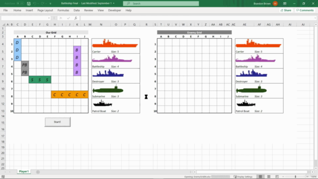Click the top gray PB cell in Our Grid
The height and width of the screenshot is (179, 318).
25,65
